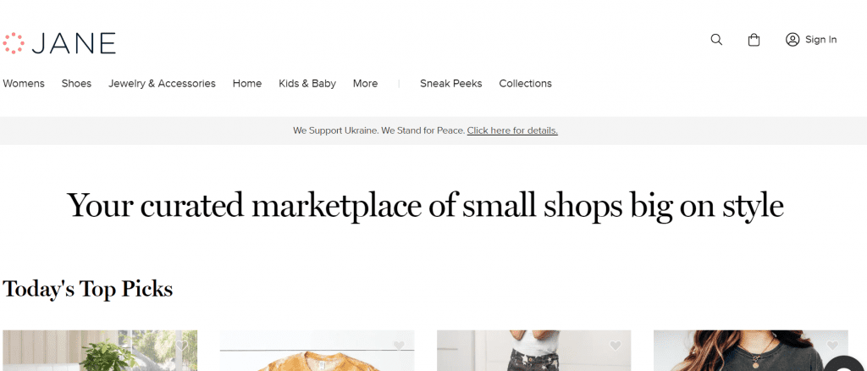867x371 pixels.
Task: Toggle heart on the third product image
Action: (x=616, y=346)
